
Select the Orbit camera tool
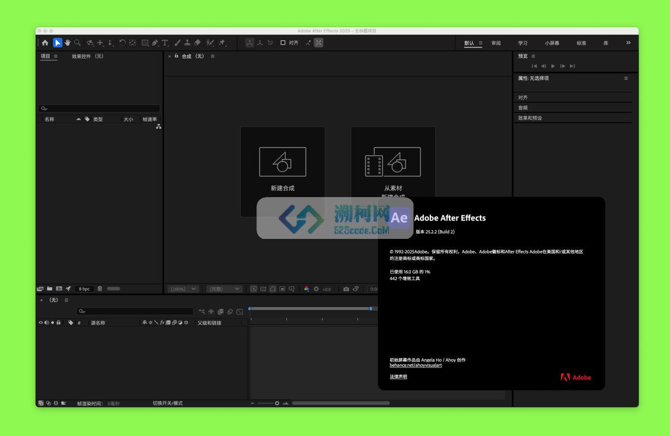(90, 43)
